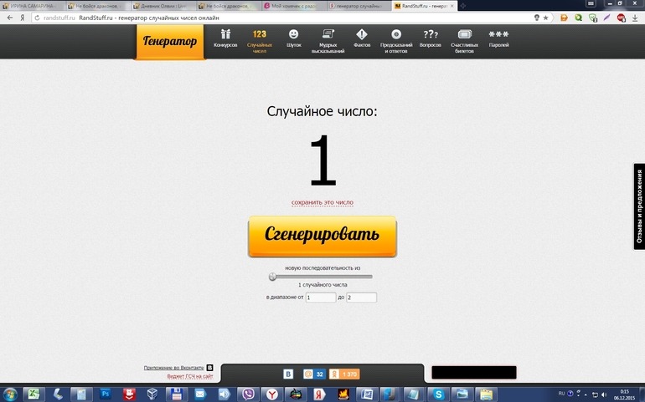Screen dimensions: 645x402
Task: Open the Конкурсов generator icon
Action: (x=225, y=35)
